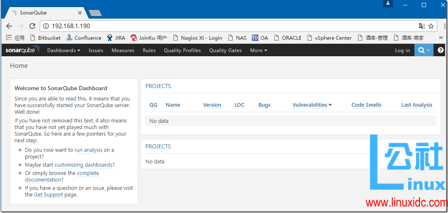
Task: Follow the run analysis link
Action: [x=88, y=150]
